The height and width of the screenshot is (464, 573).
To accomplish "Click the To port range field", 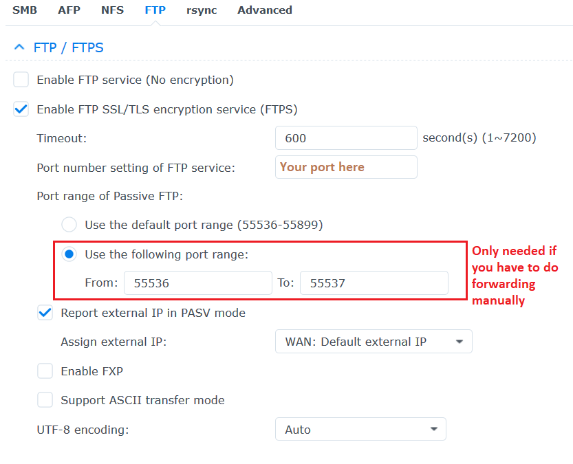I will (x=374, y=283).
